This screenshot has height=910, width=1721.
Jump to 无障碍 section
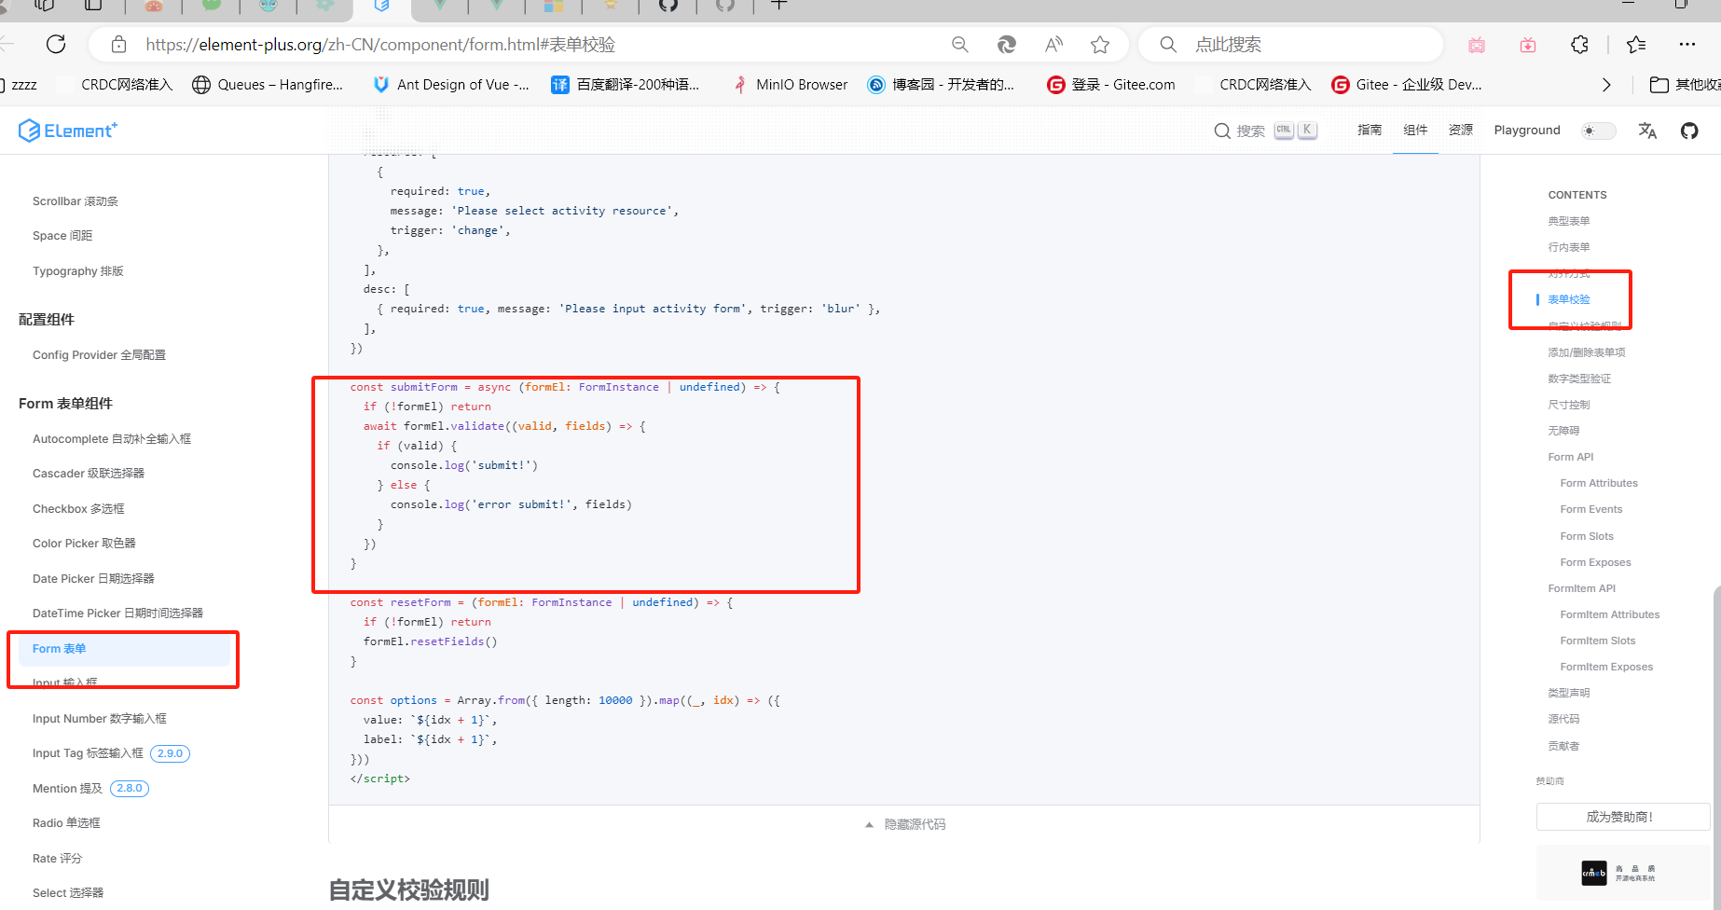coord(1563,431)
